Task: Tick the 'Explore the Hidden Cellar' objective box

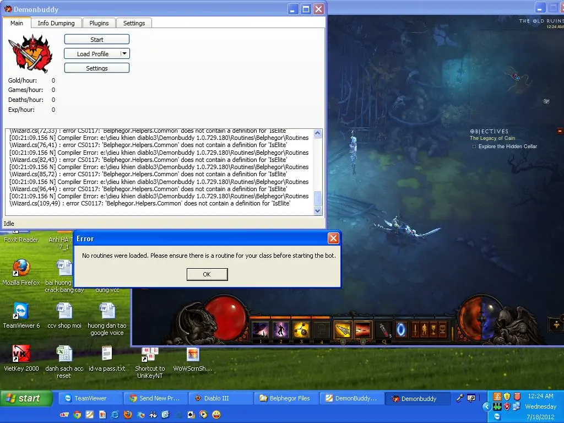Action: coord(474,147)
